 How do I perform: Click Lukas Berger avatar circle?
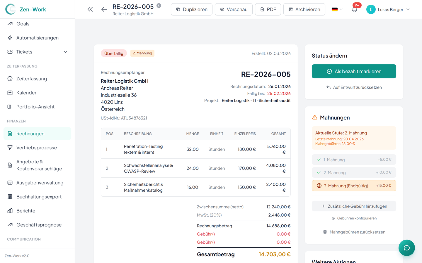coord(371,9)
